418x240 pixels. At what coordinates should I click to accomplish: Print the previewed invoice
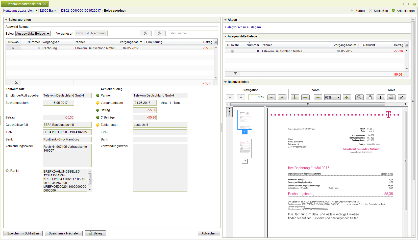pyautogui.click(x=391, y=97)
